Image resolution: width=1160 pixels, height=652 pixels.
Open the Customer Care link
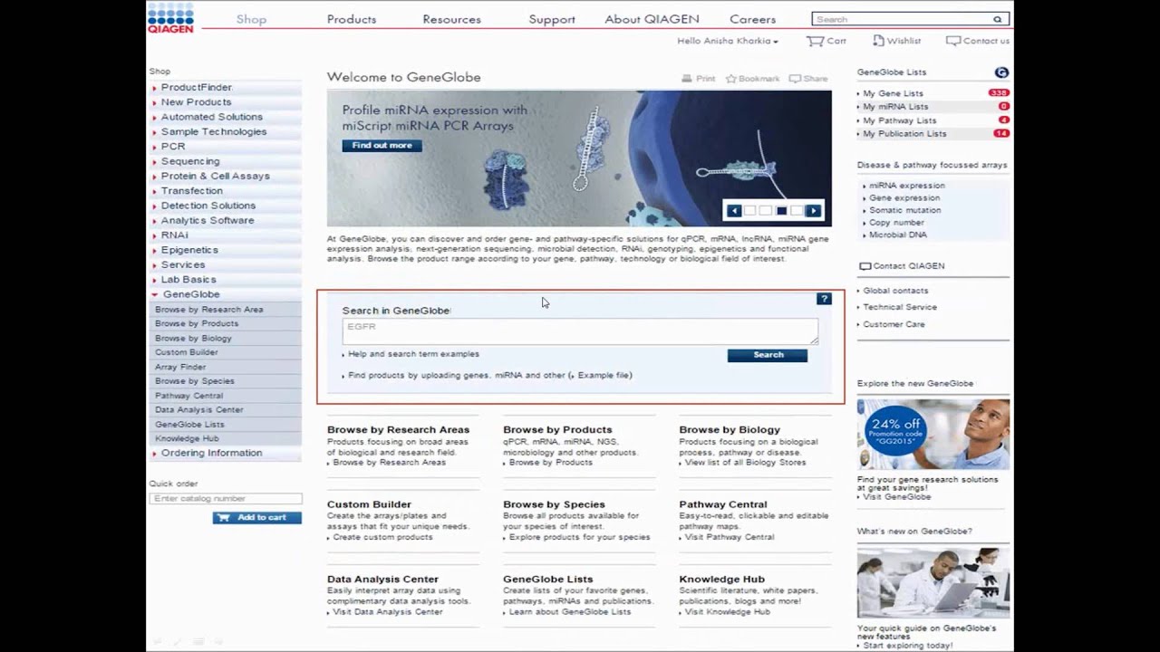894,324
